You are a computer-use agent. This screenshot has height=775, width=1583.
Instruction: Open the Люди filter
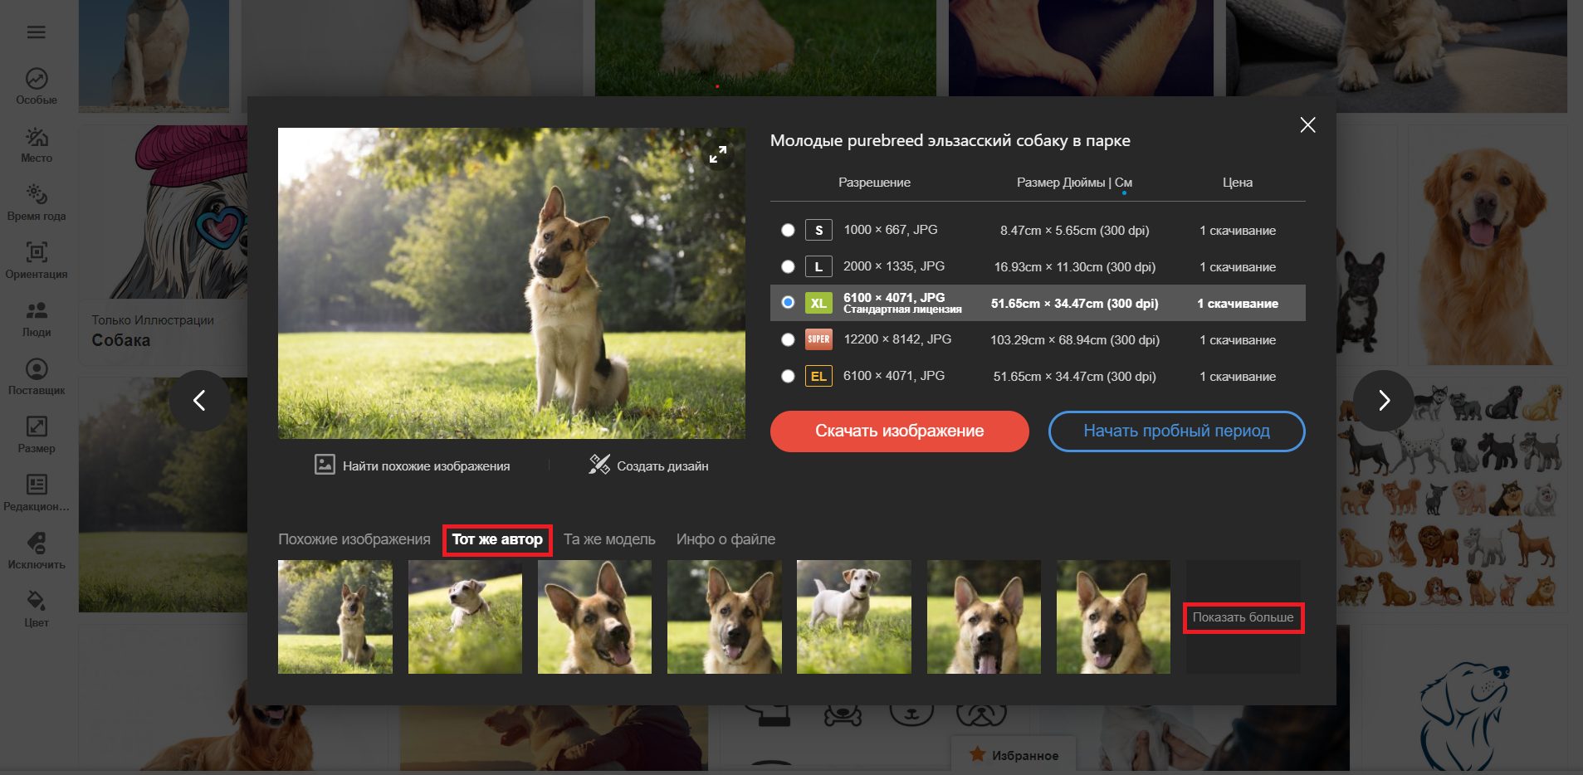[x=37, y=319]
